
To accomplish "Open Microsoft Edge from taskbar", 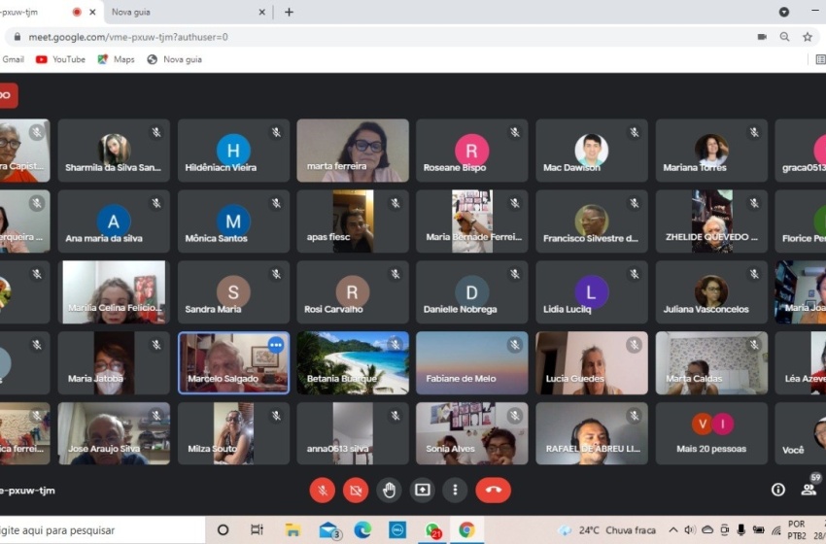I will (x=362, y=529).
